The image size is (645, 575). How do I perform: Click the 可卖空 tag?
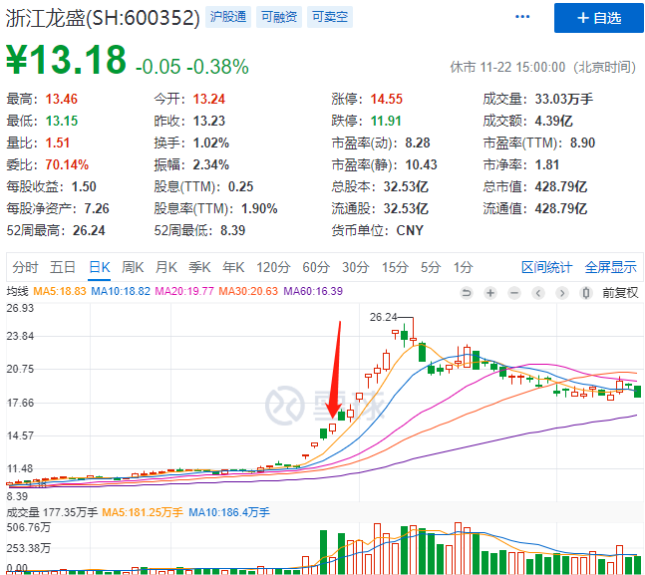point(330,17)
